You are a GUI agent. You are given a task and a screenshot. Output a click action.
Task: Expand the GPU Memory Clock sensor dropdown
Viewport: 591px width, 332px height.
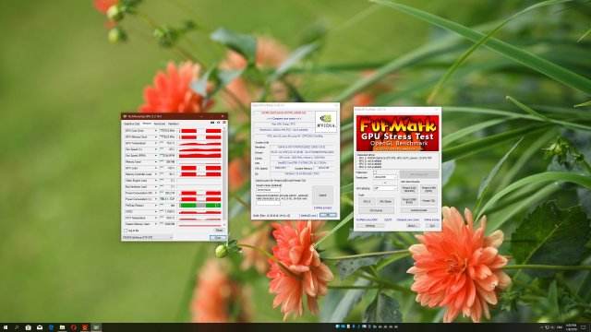click(x=156, y=137)
